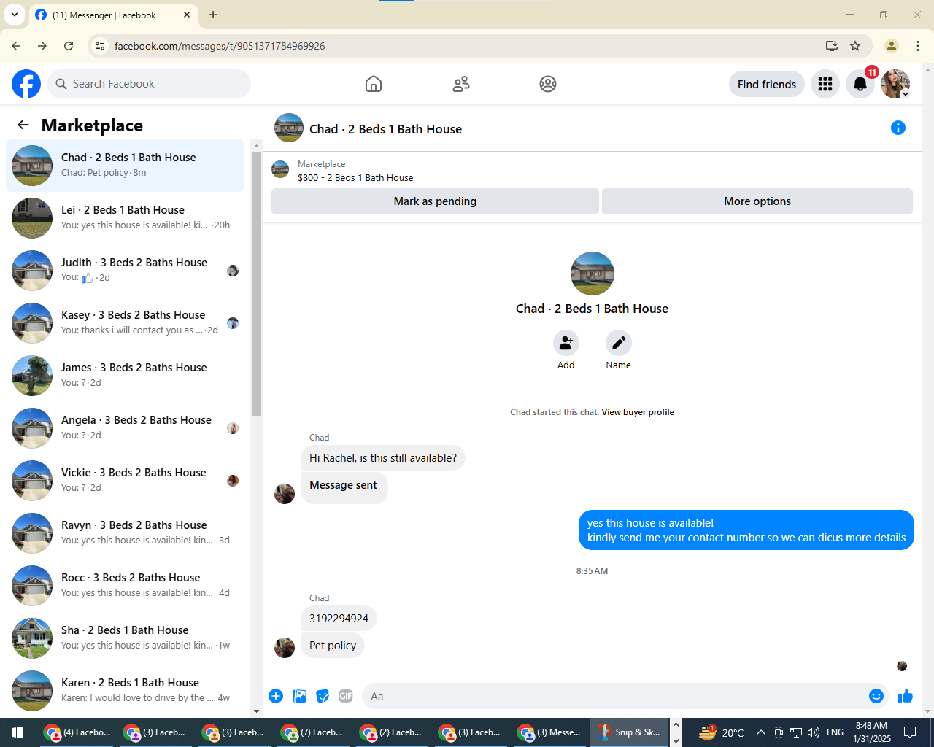Click the browser back arrow

pos(16,46)
